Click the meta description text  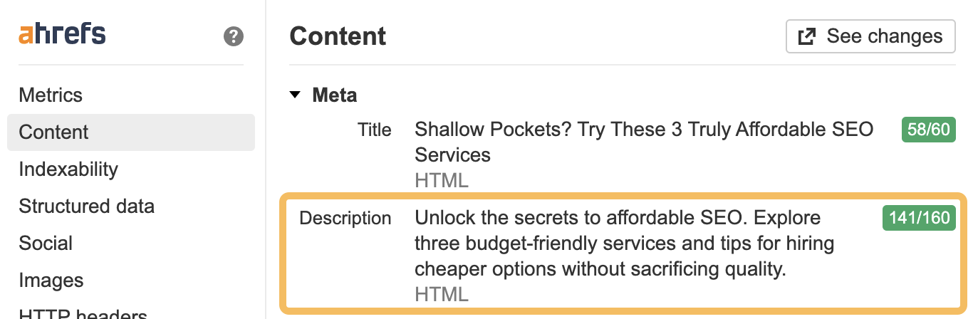(x=624, y=244)
